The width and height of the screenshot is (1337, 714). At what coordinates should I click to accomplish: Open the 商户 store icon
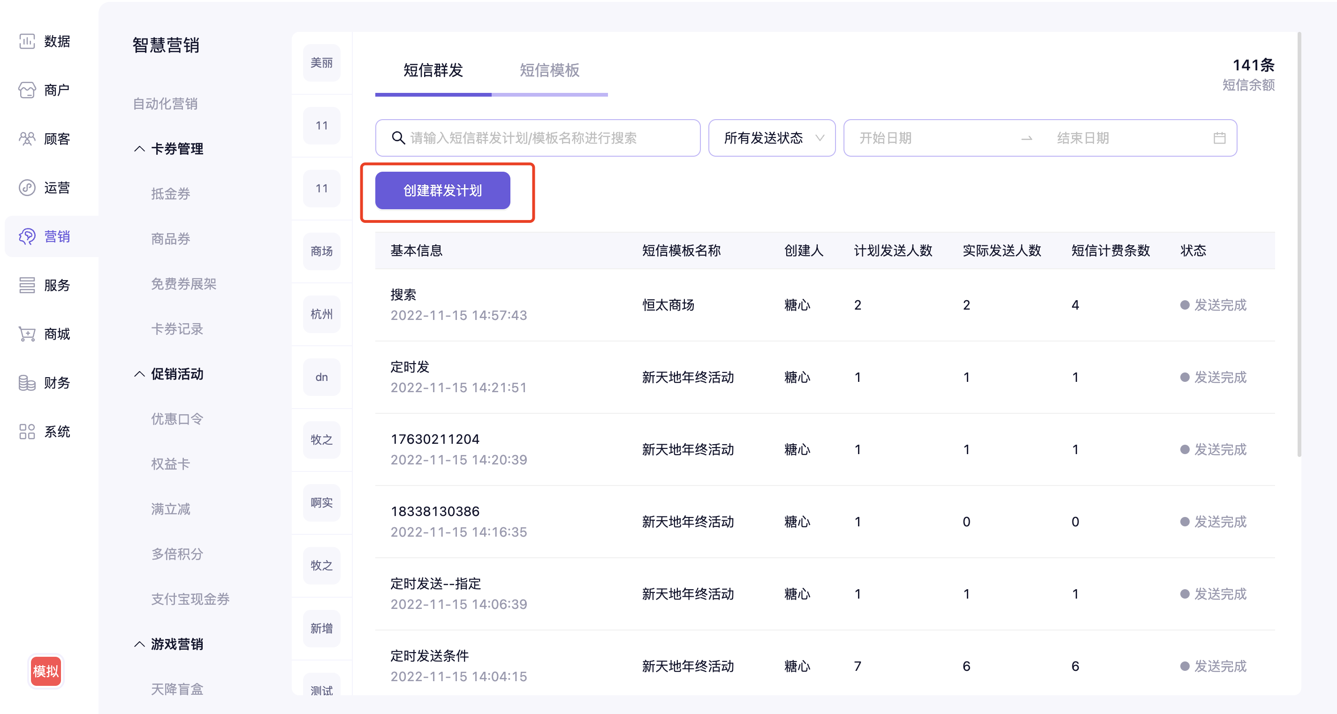click(x=27, y=90)
